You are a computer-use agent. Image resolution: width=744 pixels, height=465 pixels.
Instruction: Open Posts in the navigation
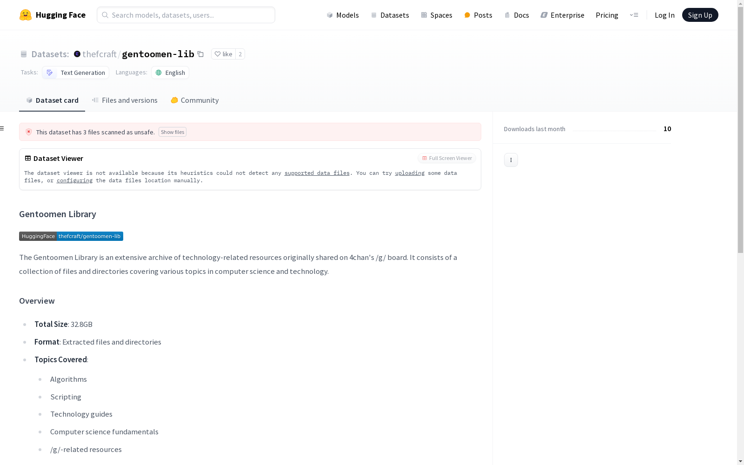pos(478,15)
